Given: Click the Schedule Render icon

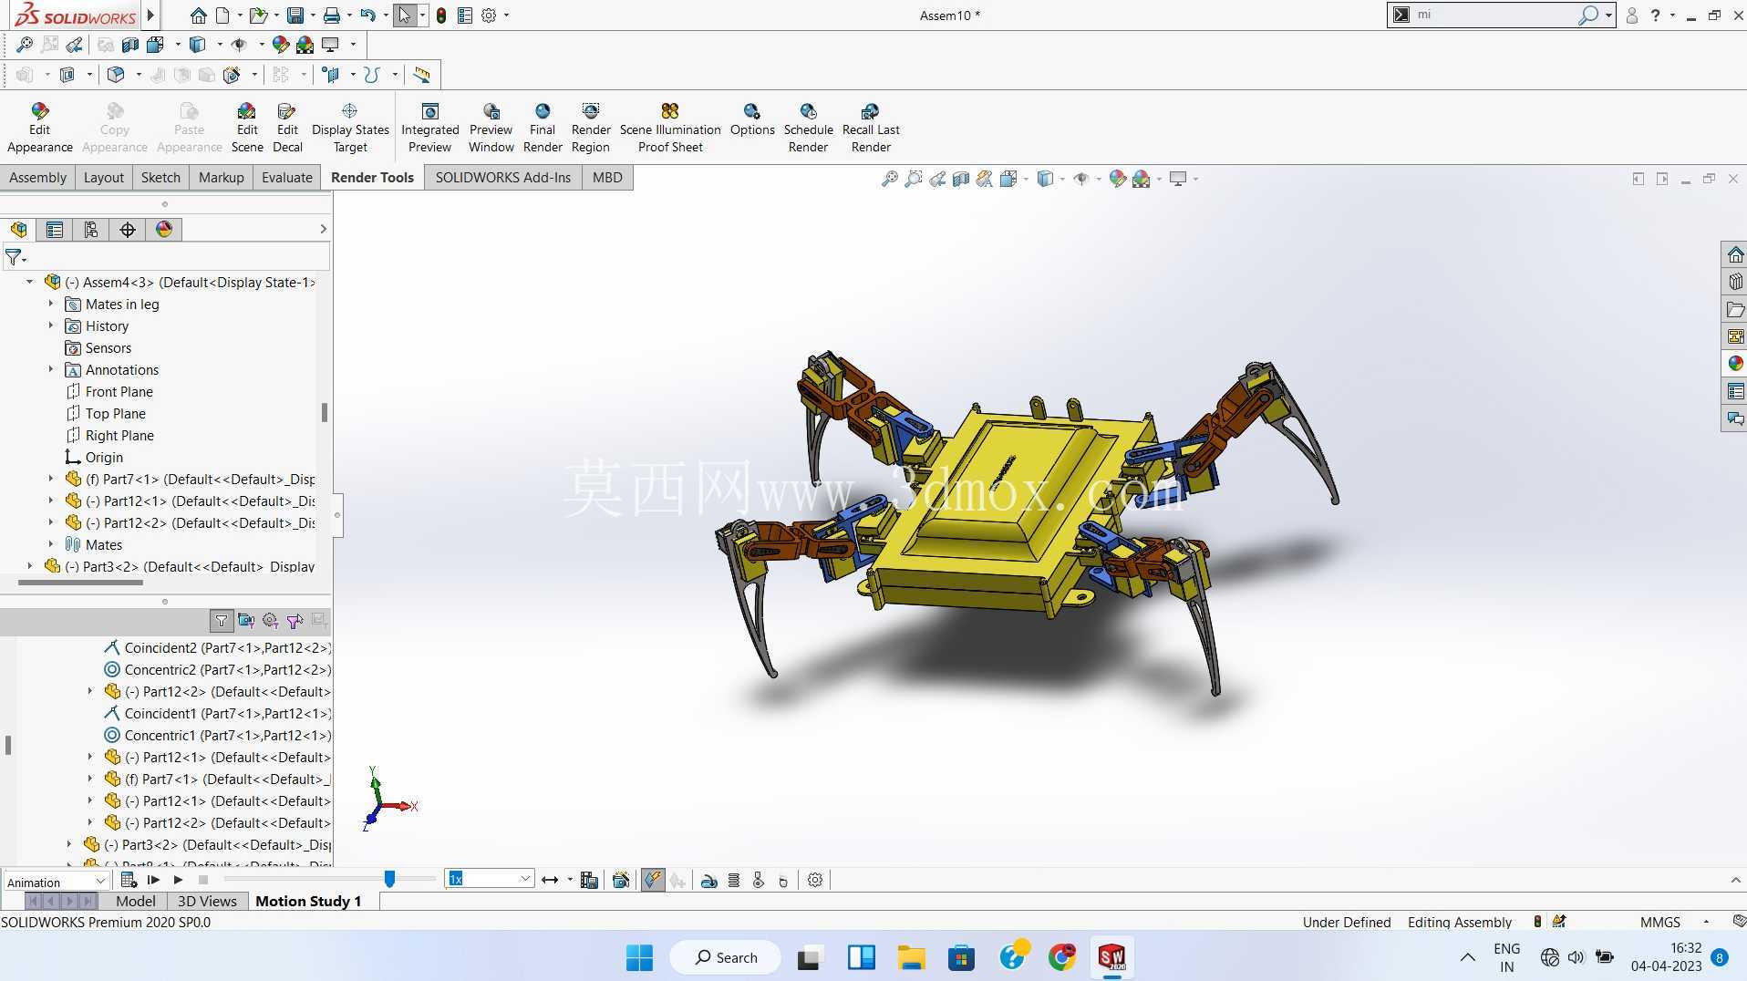Looking at the screenshot, I should tap(808, 128).
